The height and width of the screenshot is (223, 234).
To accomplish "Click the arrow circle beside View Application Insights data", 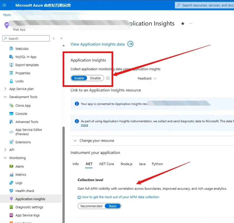I will (130, 44).
